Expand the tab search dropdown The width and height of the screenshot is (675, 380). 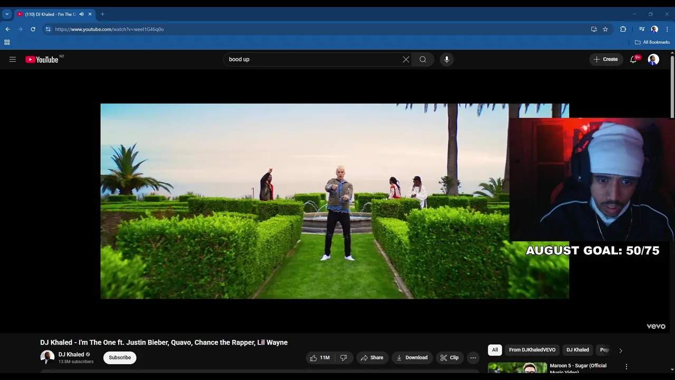pos(7,14)
